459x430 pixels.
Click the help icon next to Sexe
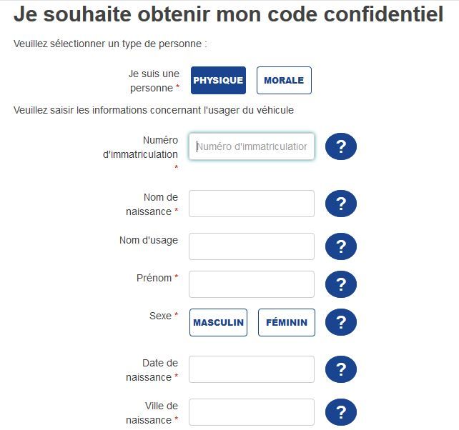(x=341, y=322)
